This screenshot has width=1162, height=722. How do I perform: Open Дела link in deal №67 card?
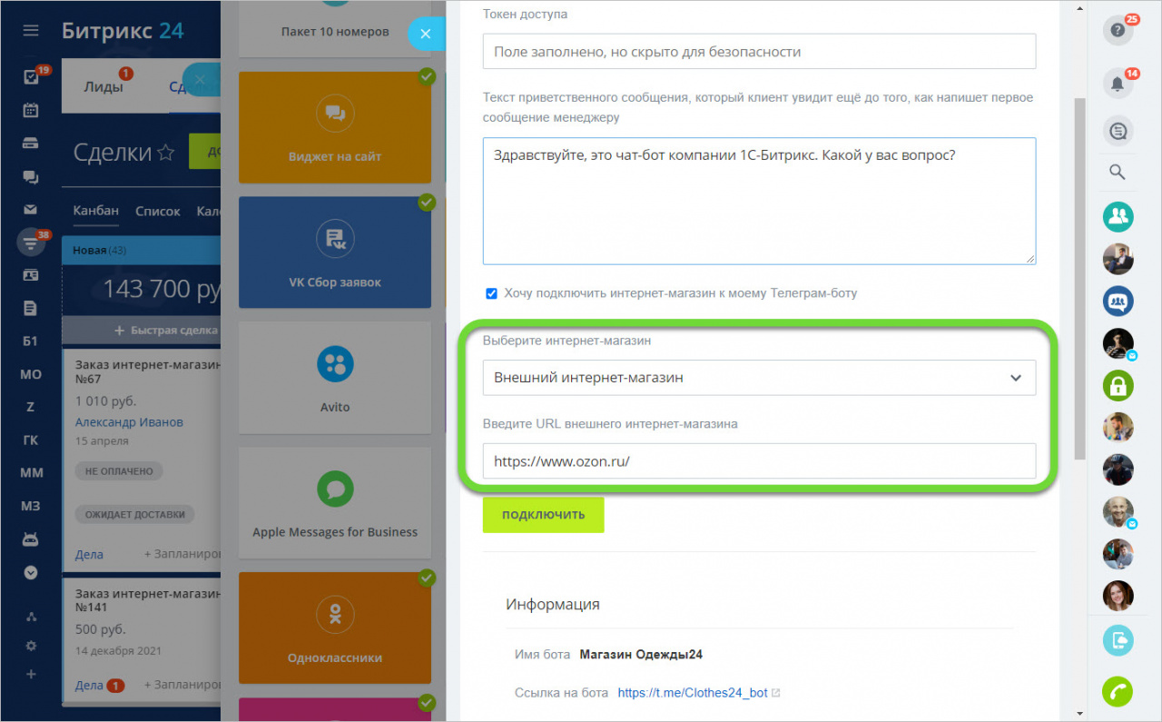(x=89, y=554)
